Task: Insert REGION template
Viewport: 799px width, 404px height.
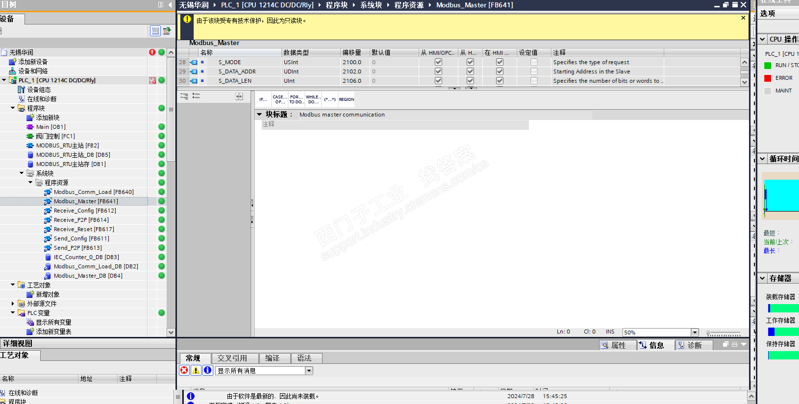Action: coord(347,99)
